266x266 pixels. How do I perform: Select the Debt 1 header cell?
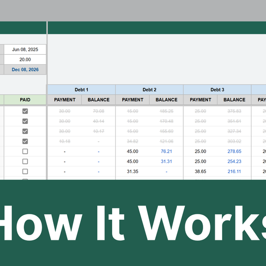82,89
